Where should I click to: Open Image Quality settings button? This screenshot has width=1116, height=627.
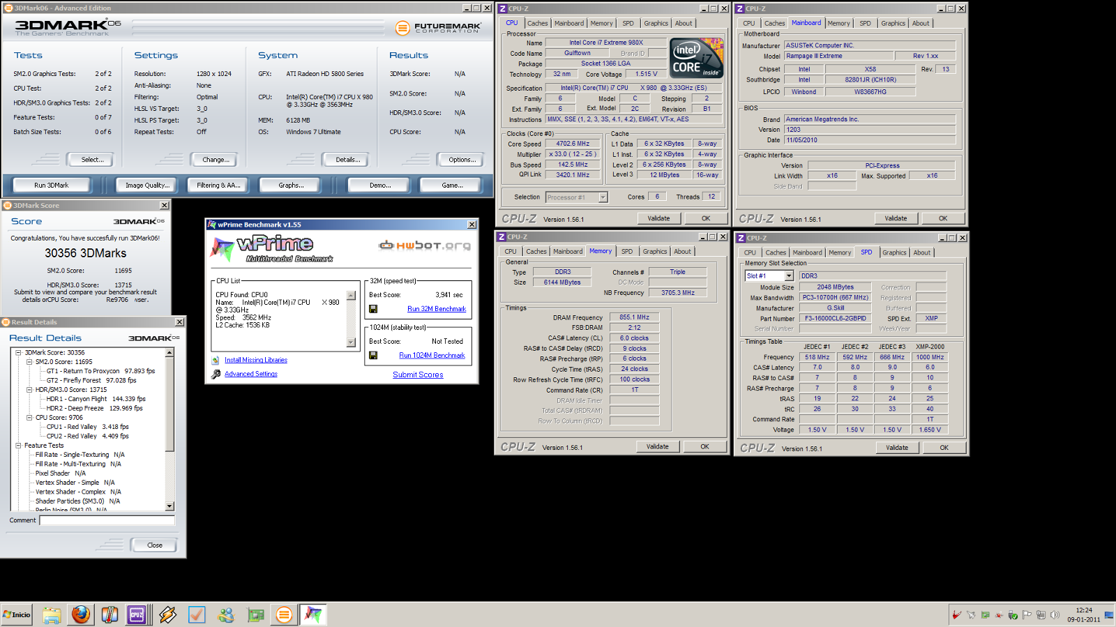click(x=147, y=186)
